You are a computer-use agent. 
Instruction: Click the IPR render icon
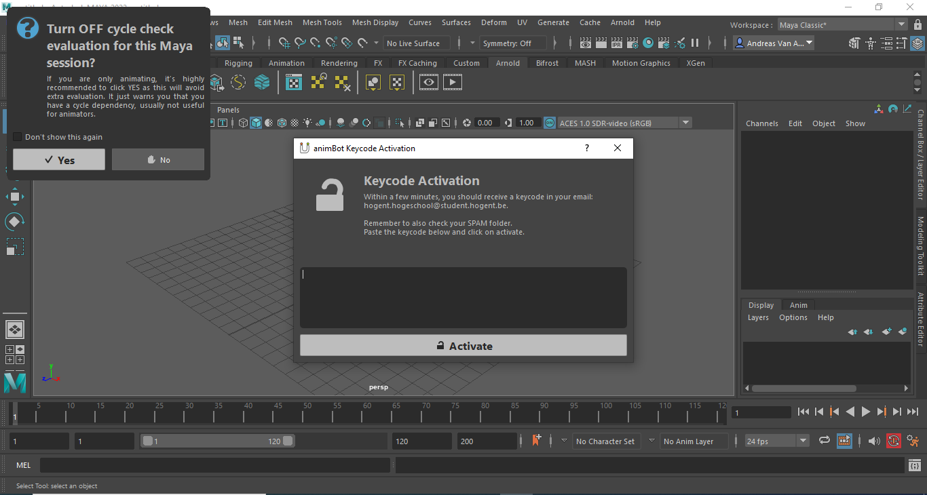coord(617,43)
